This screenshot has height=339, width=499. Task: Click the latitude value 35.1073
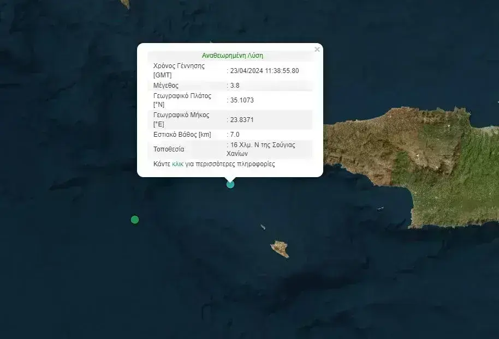(242, 100)
